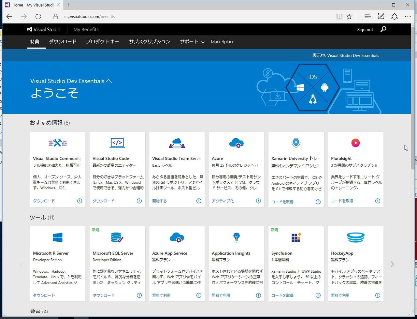Click 表示中: Visual Studio Dev Essentials text
The image size is (417, 319).
pyautogui.click(x=346, y=55)
